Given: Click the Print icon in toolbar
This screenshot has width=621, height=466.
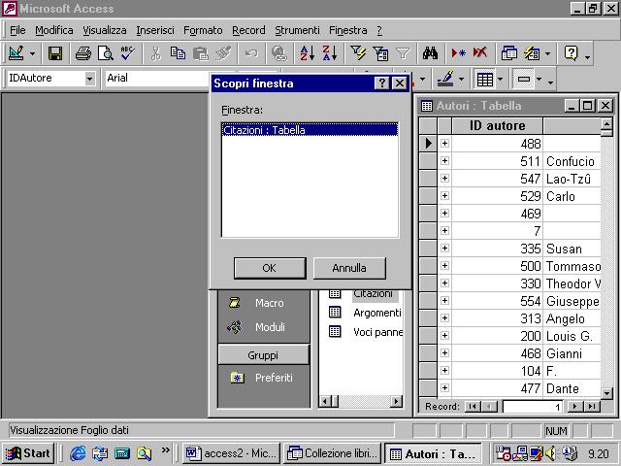Looking at the screenshot, I should (x=82, y=53).
